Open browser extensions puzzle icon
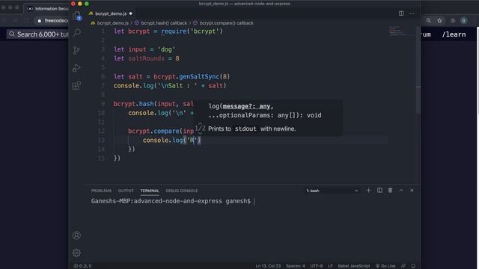 click(453, 20)
